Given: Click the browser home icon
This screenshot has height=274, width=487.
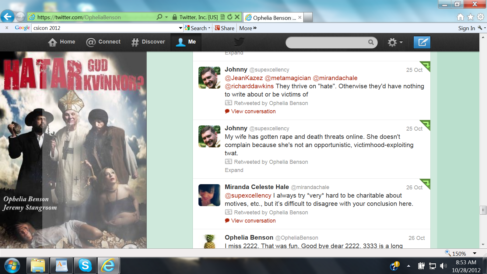Looking at the screenshot, I should [x=461, y=17].
